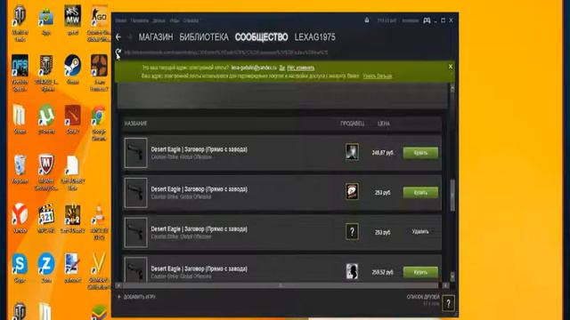Open seller avatar of first 253 руб listing
570x320 pixels.
click(x=352, y=192)
